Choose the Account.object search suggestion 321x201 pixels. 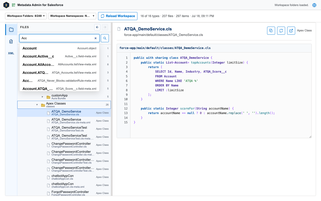[x=59, y=48]
